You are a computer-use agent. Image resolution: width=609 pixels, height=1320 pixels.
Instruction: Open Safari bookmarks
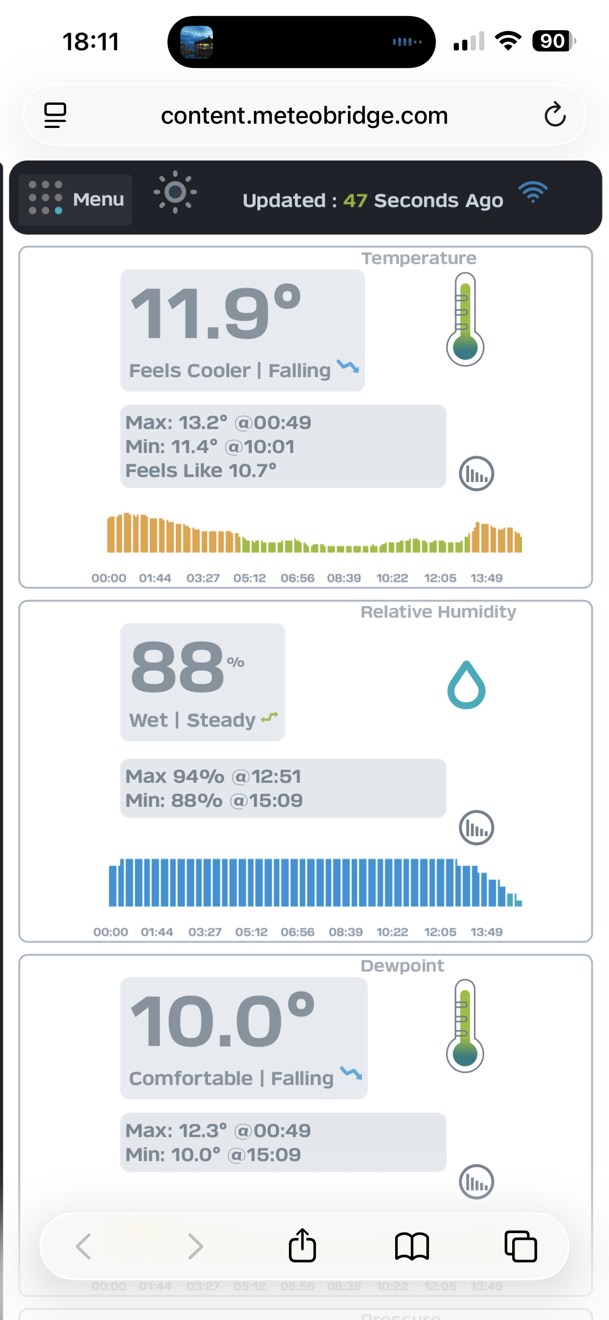[x=412, y=1246]
